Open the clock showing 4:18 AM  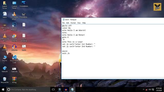tap(159, 89)
